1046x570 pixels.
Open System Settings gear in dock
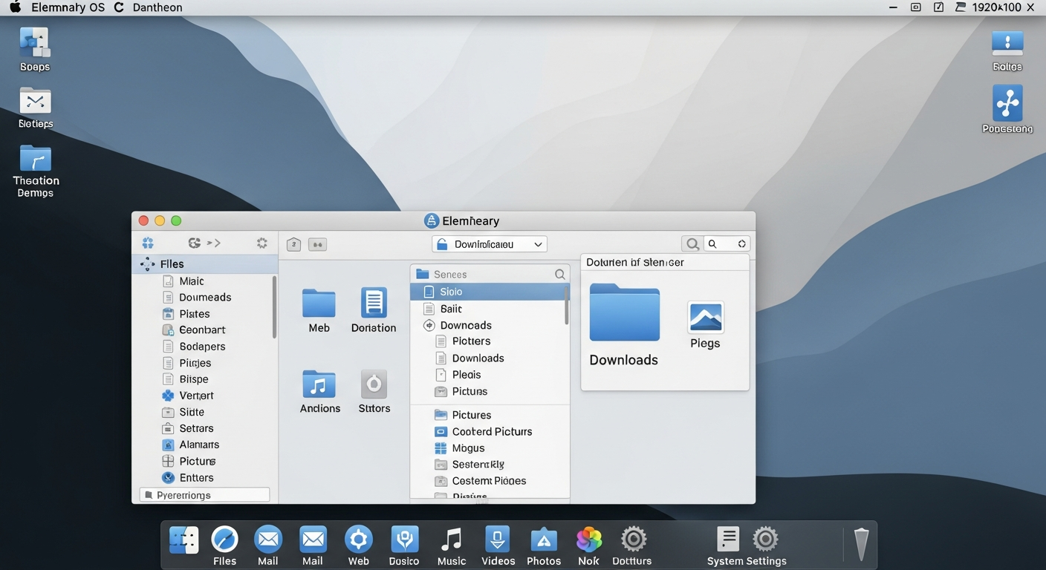pos(765,540)
